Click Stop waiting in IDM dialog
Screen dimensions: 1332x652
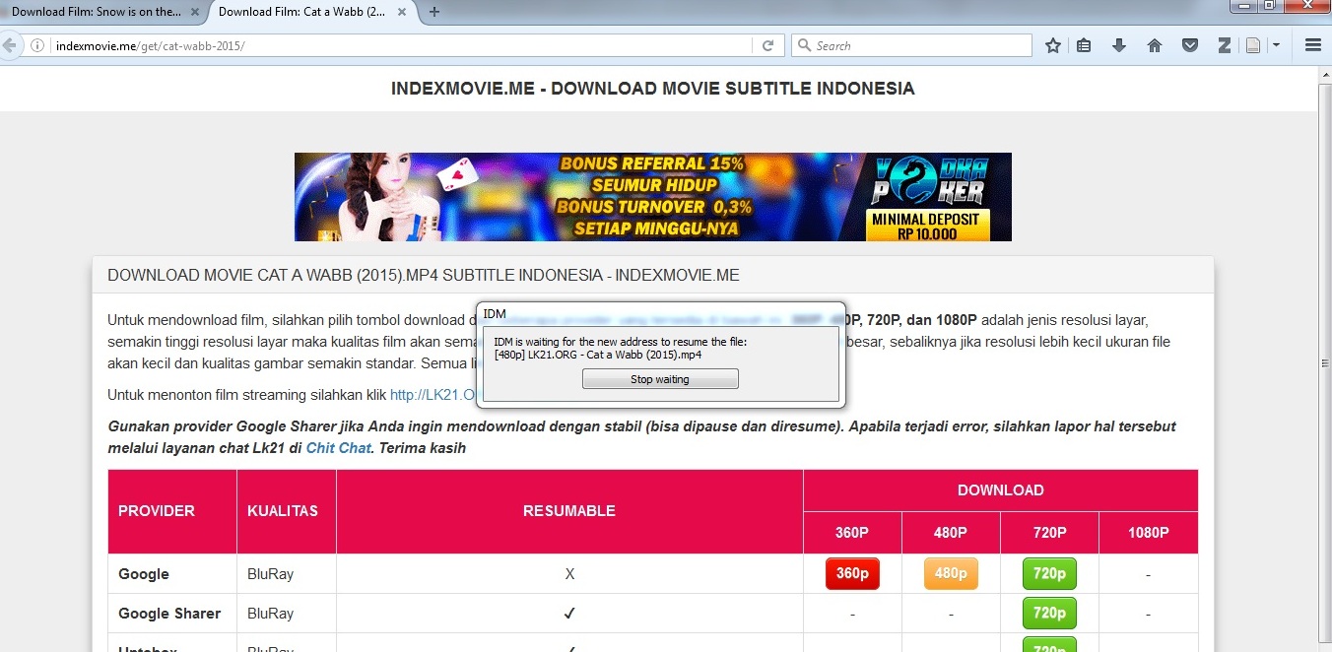pyautogui.click(x=660, y=379)
